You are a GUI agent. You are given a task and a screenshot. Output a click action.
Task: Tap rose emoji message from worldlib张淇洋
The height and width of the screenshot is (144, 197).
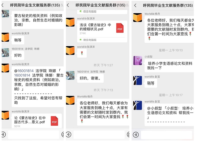coord(82,53)
